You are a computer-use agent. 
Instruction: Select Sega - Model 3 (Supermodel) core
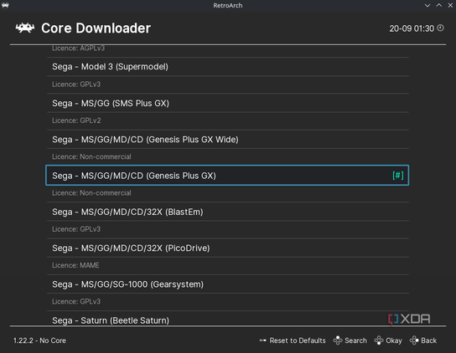(228, 67)
